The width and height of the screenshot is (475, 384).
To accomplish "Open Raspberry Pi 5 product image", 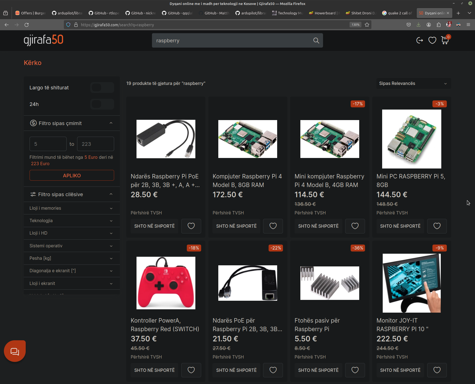I will click(411, 139).
